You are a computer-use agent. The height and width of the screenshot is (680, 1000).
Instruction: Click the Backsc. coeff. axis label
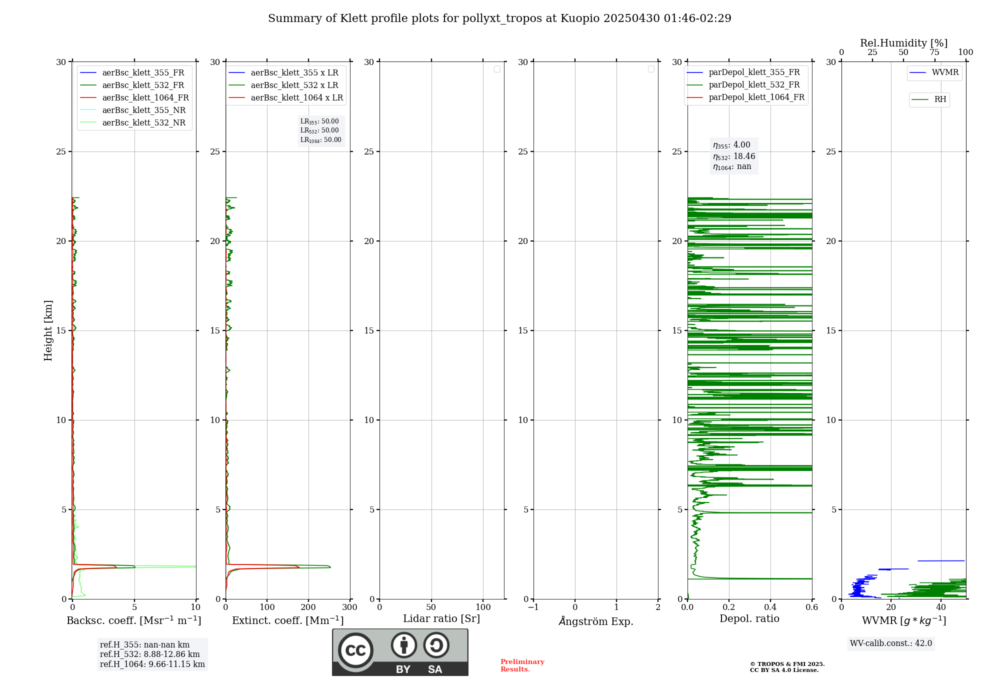point(134,620)
